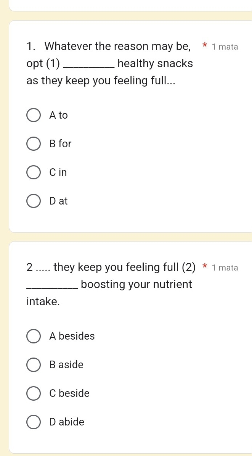This screenshot has width=252, height=456.
Task: Choose the 'C in' radio circle
Action: pyautogui.click(x=34, y=172)
